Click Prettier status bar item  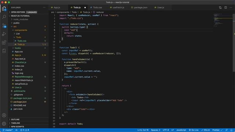pyautogui.click(x=217, y=130)
